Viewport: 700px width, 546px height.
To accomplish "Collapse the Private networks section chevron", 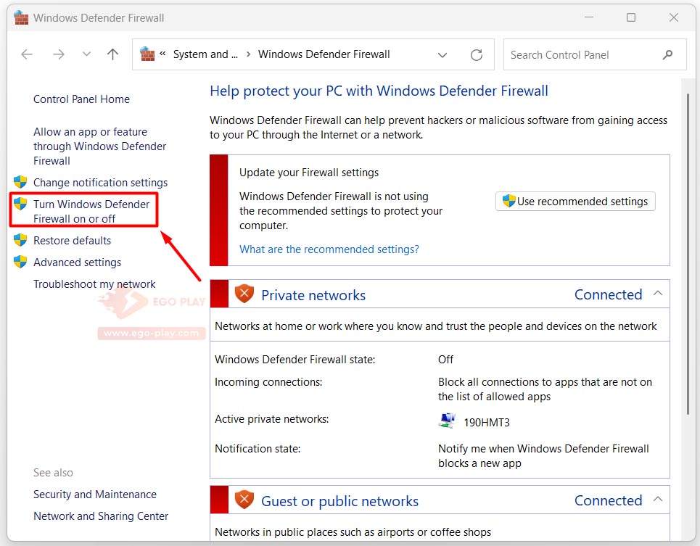I will pos(658,294).
